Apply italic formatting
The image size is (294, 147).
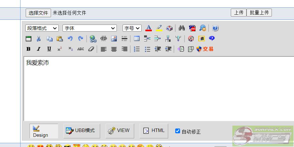pos(39,49)
